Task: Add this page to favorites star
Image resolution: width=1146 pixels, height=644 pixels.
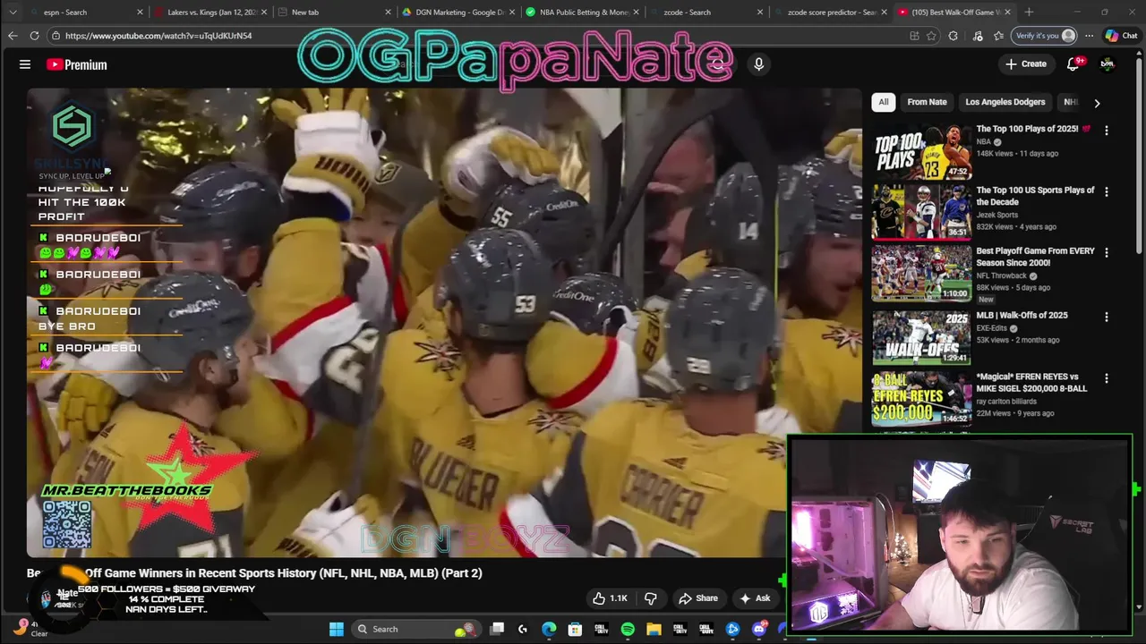Action: (x=932, y=36)
